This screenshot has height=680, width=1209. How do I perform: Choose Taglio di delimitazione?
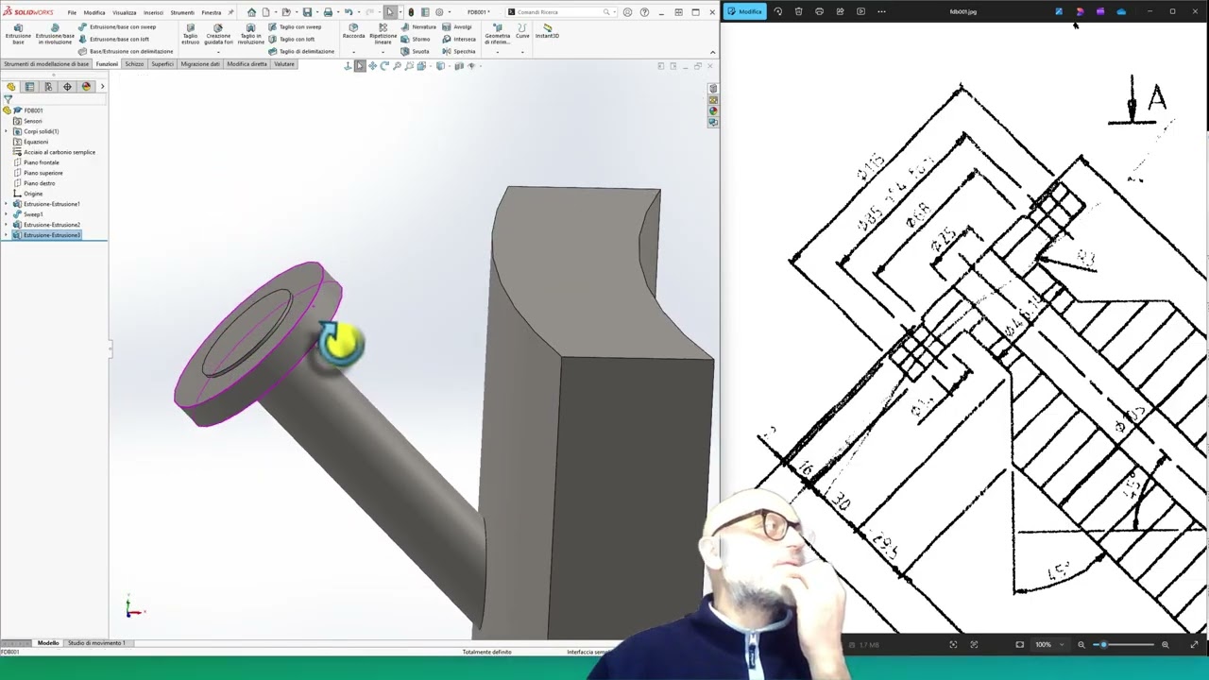pyautogui.click(x=301, y=51)
